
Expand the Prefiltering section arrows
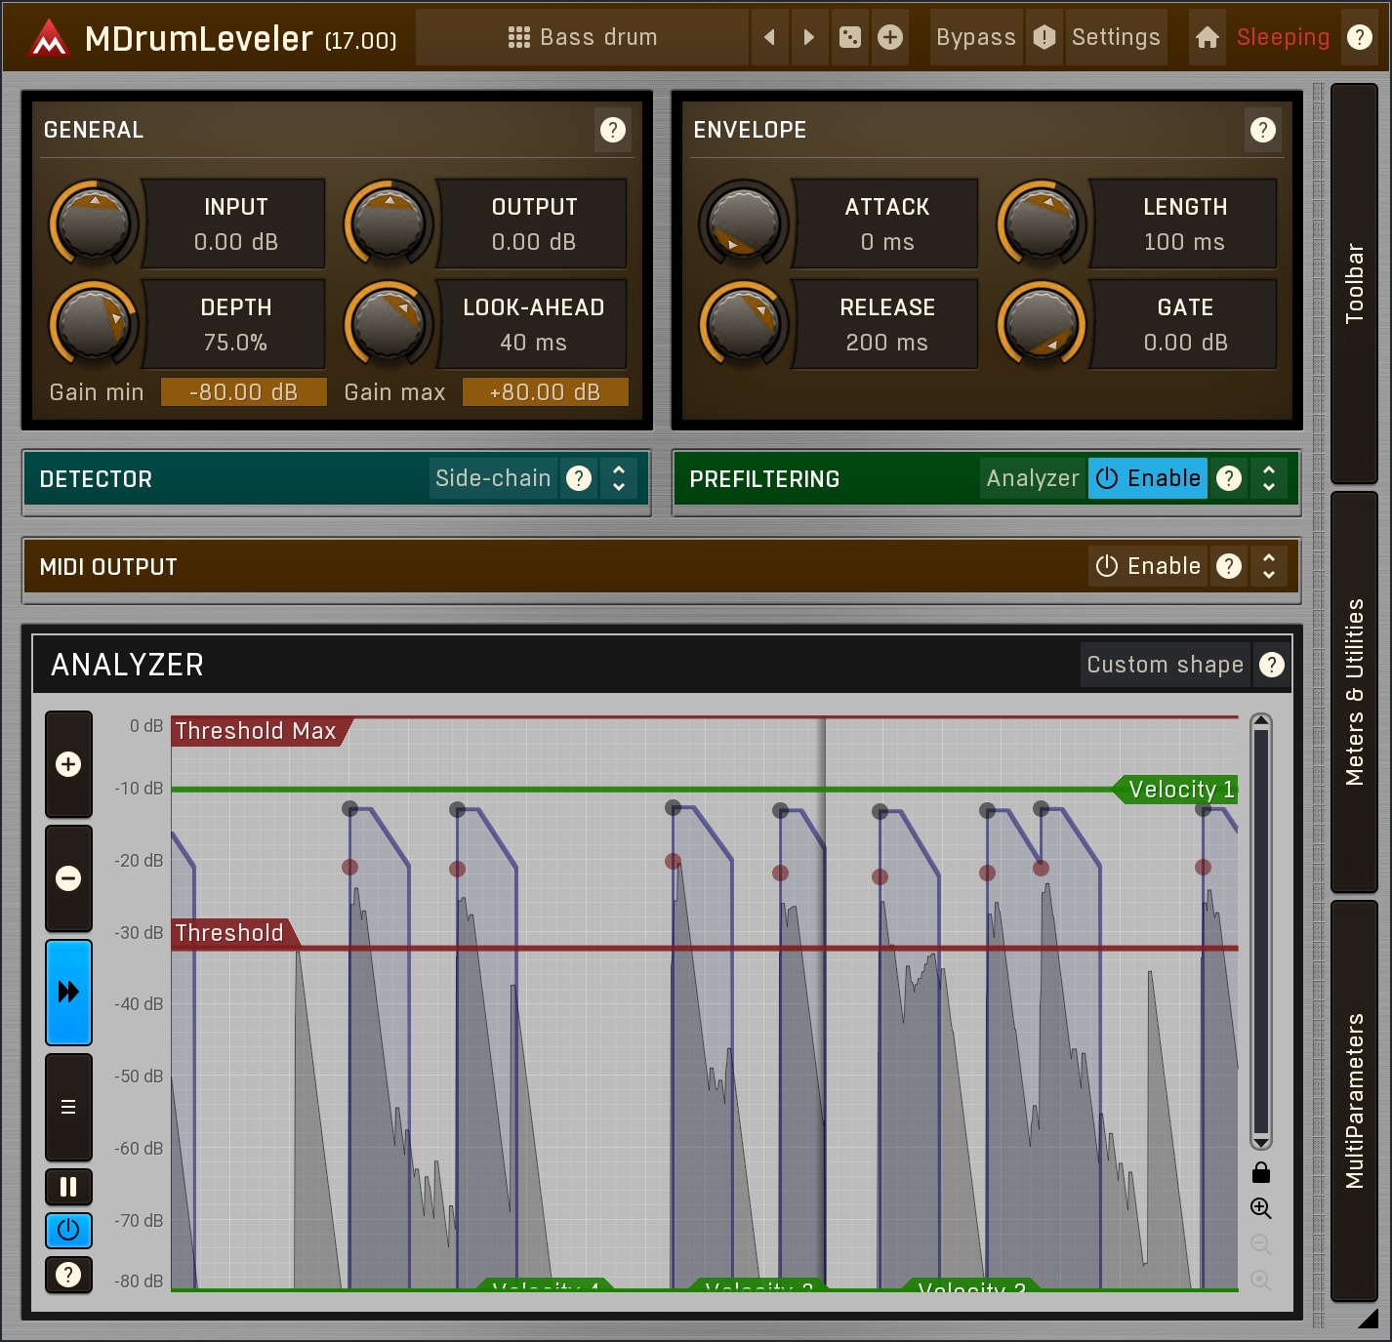point(1269,478)
